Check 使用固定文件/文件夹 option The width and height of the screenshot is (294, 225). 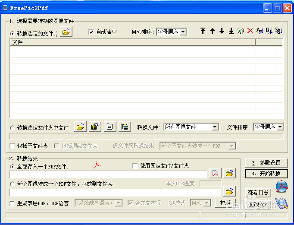(135, 166)
